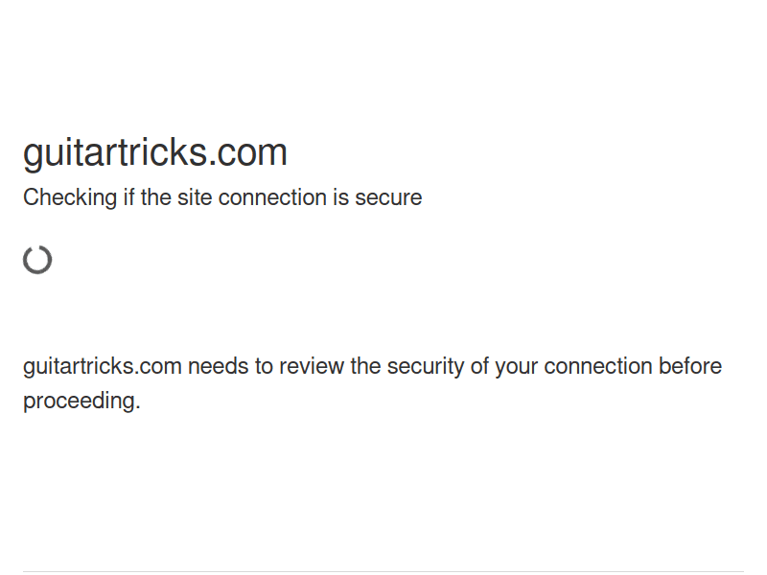
Task: Click 'guitartricks.com' at the paragraph start
Action: (103, 366)
